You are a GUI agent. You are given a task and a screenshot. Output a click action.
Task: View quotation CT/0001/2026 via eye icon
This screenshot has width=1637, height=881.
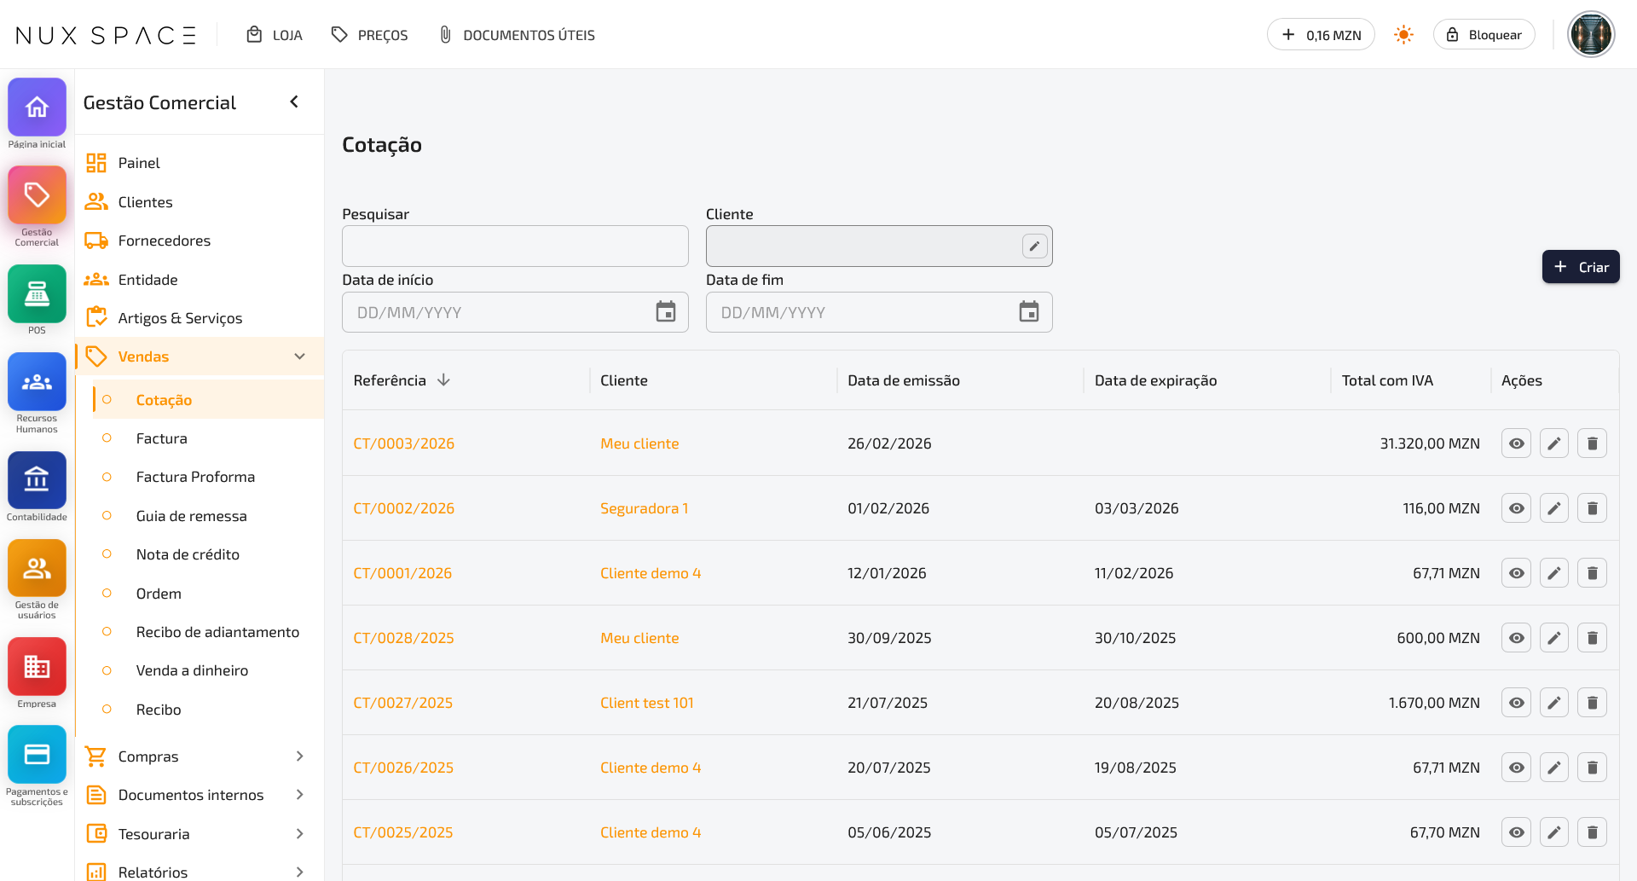pos(1516,573)
